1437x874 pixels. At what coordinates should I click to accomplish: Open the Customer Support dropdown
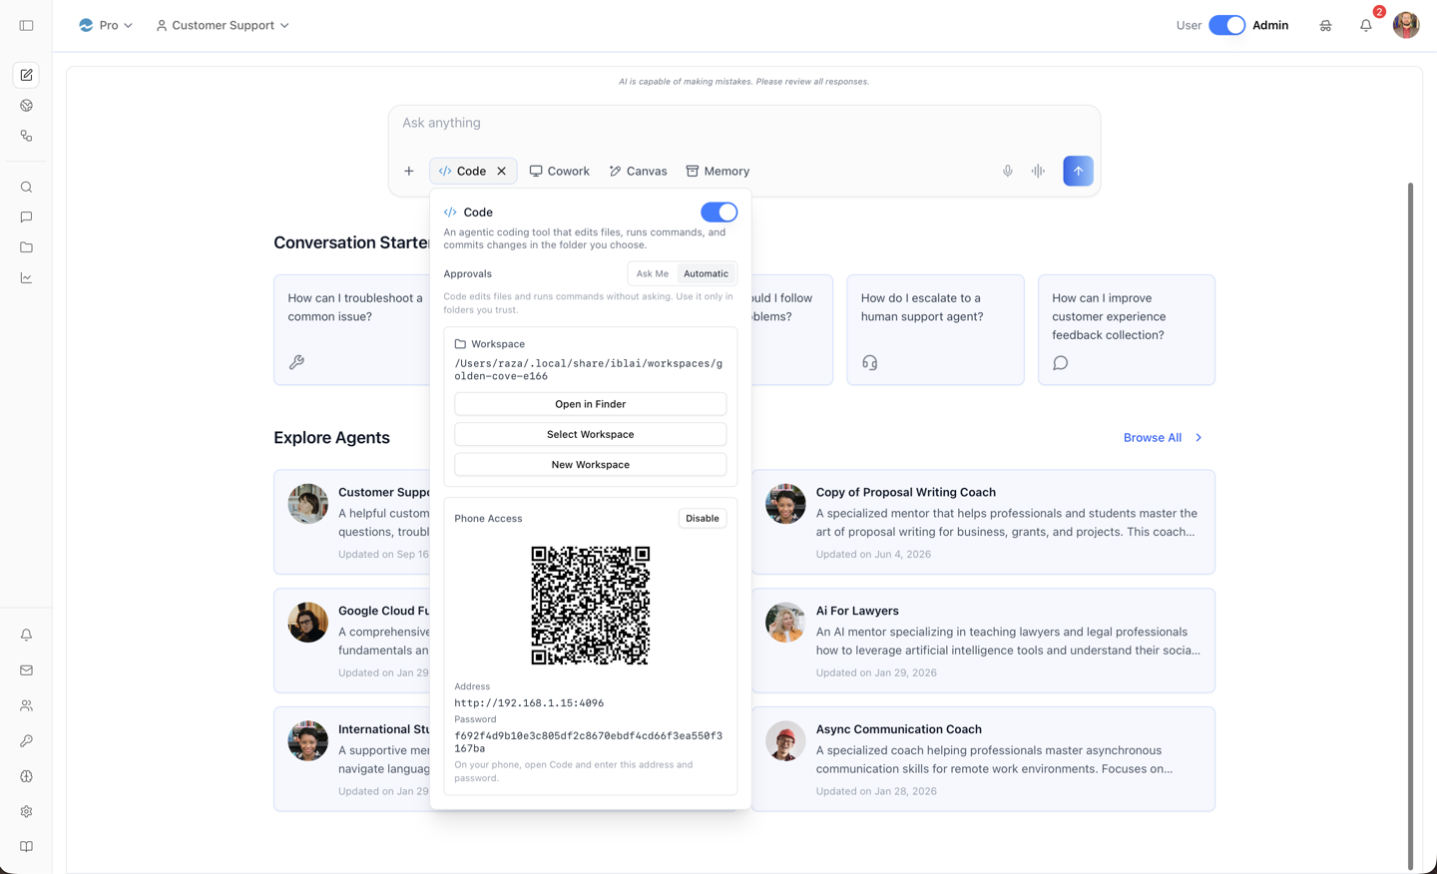[223, 25]
